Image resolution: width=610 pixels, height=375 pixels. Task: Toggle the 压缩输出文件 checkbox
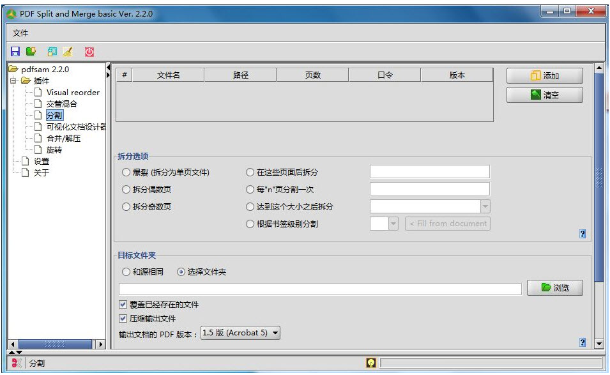(123, 318)
